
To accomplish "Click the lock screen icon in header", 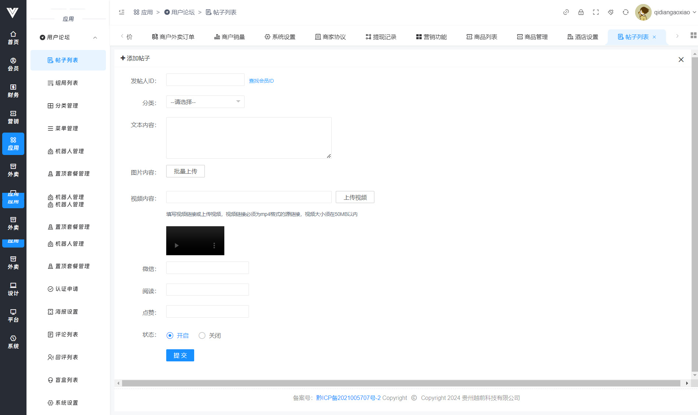I will tap(581, 12).
